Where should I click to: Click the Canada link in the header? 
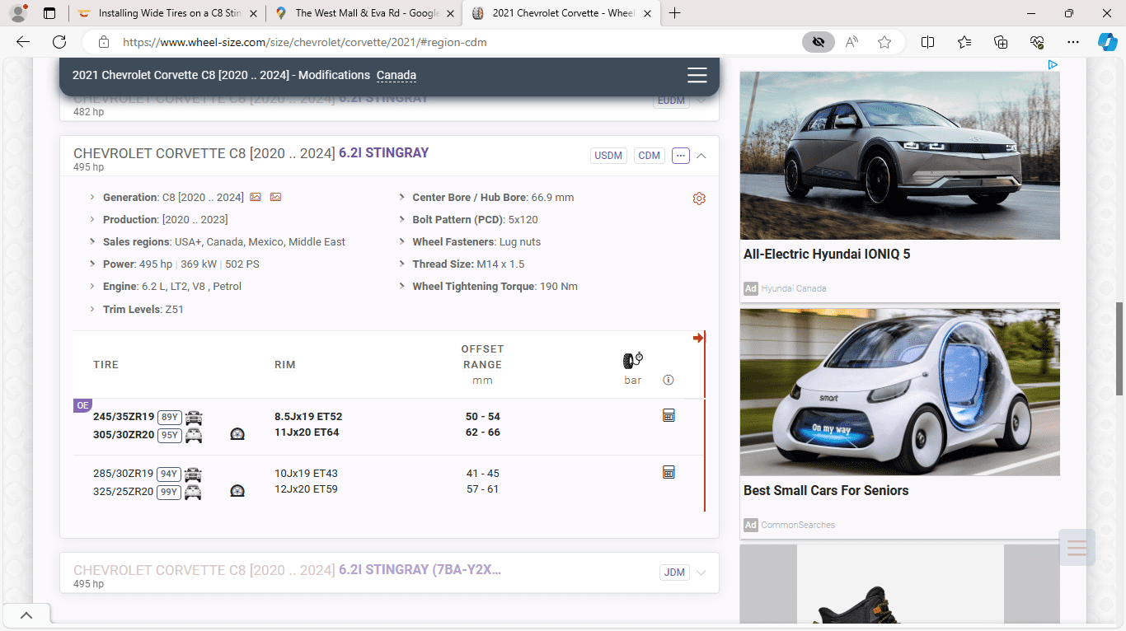396,75
